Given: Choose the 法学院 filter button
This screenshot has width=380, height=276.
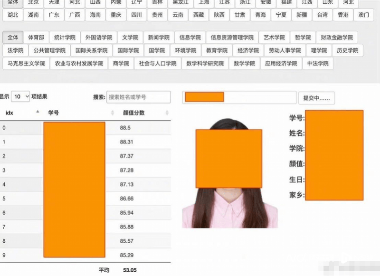Looking at the screenshot, I should click(x=16, y=50).
